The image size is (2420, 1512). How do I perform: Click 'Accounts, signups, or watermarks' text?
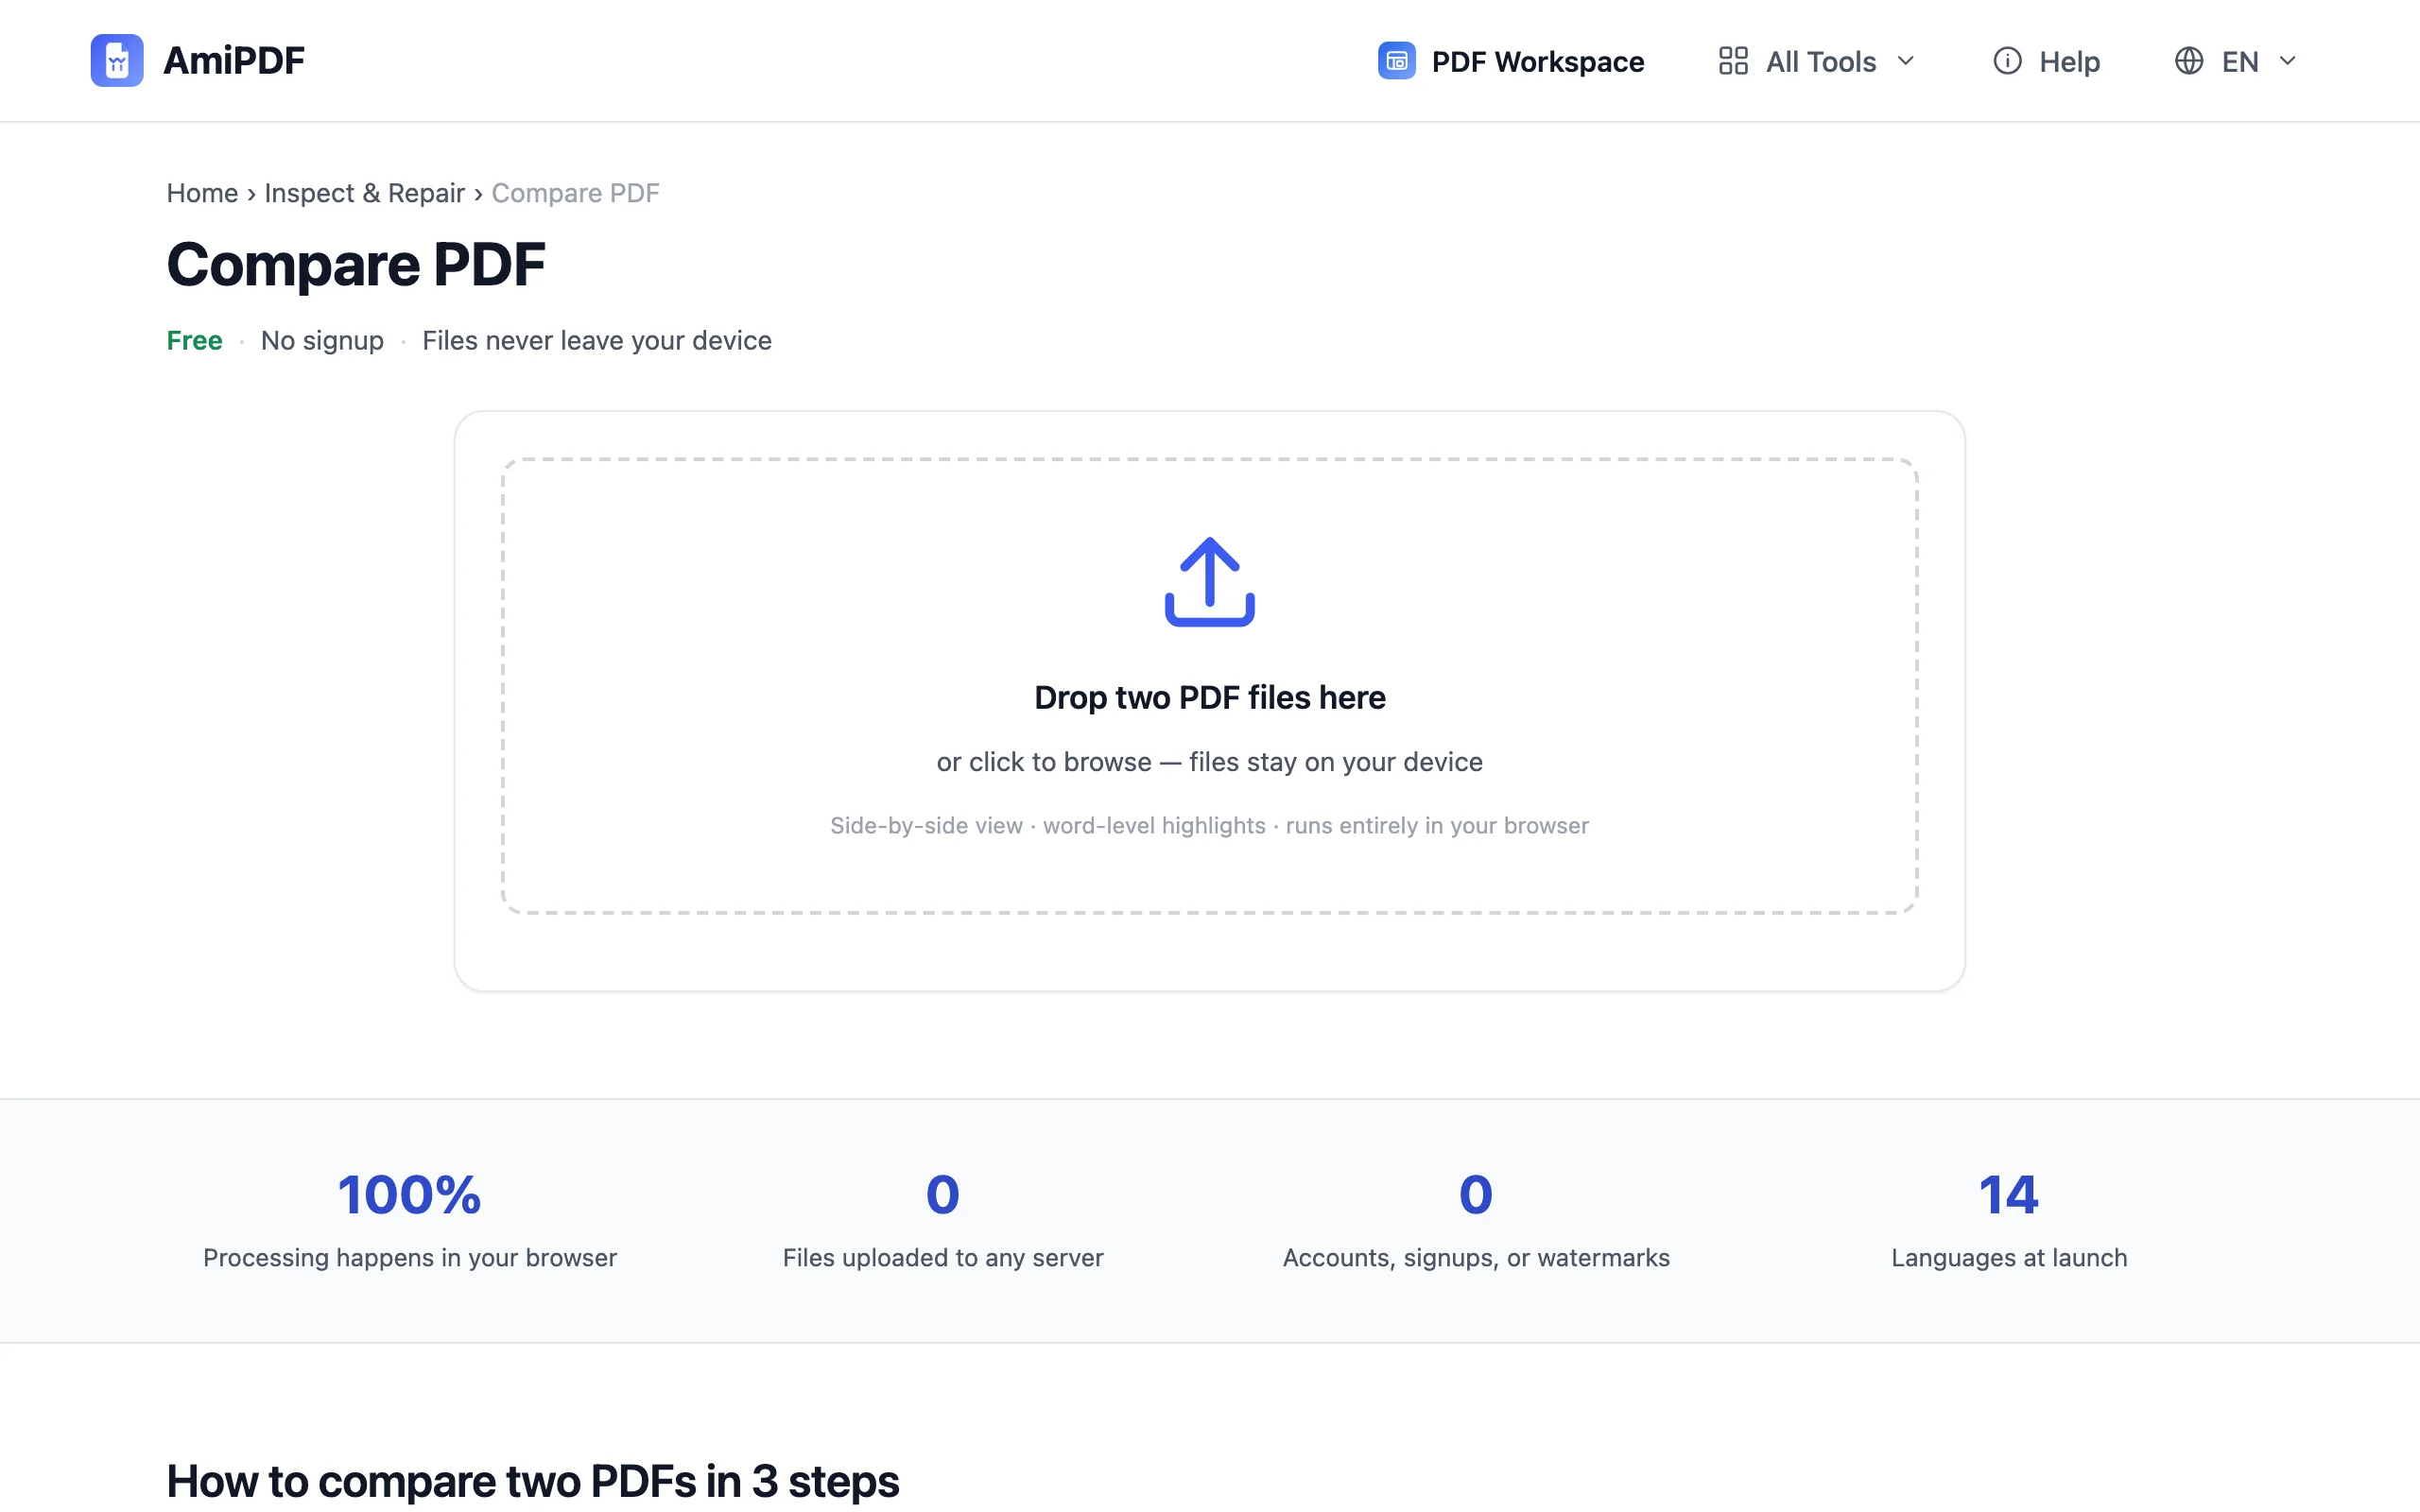(x=1476, y=1258)
